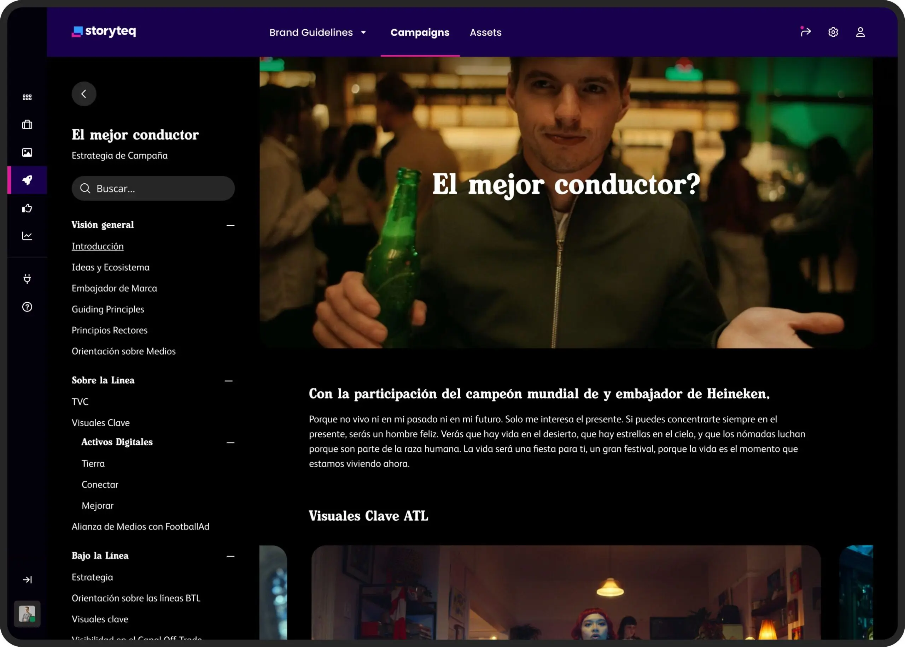Click the search magnifier icon in Buscar field
Screen dimensions: 905x647
tap(85, 188)
